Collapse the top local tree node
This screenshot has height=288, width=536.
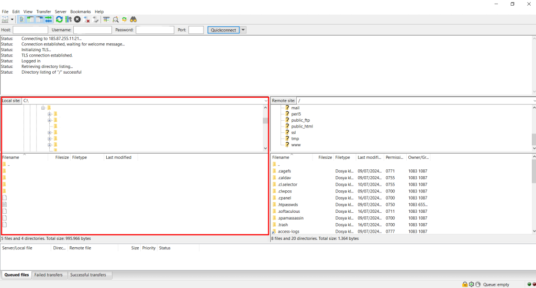(x=43, y=108)
